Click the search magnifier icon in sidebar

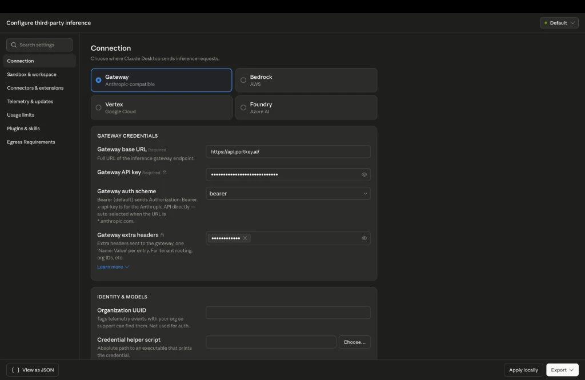[x=14, y=45]
